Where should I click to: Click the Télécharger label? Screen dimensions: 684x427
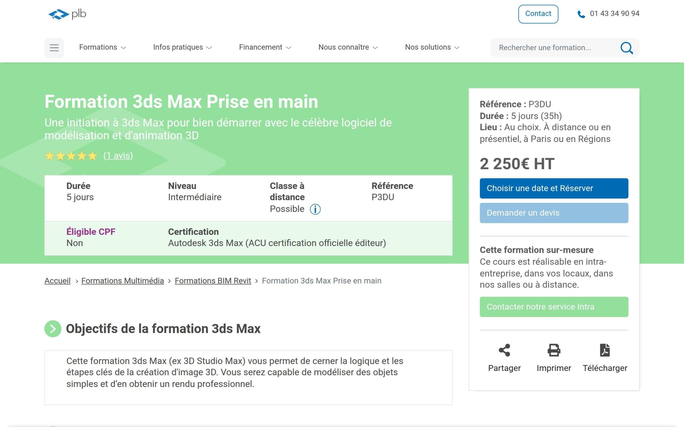tap(605, 368)
